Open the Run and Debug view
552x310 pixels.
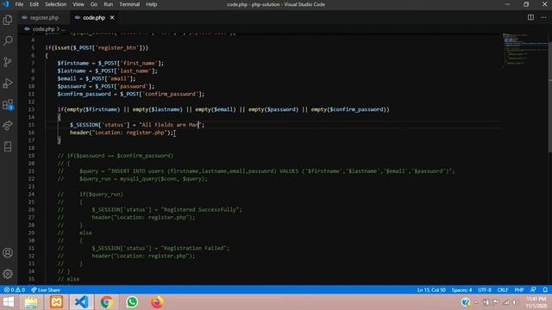click(x=8, y=84)
